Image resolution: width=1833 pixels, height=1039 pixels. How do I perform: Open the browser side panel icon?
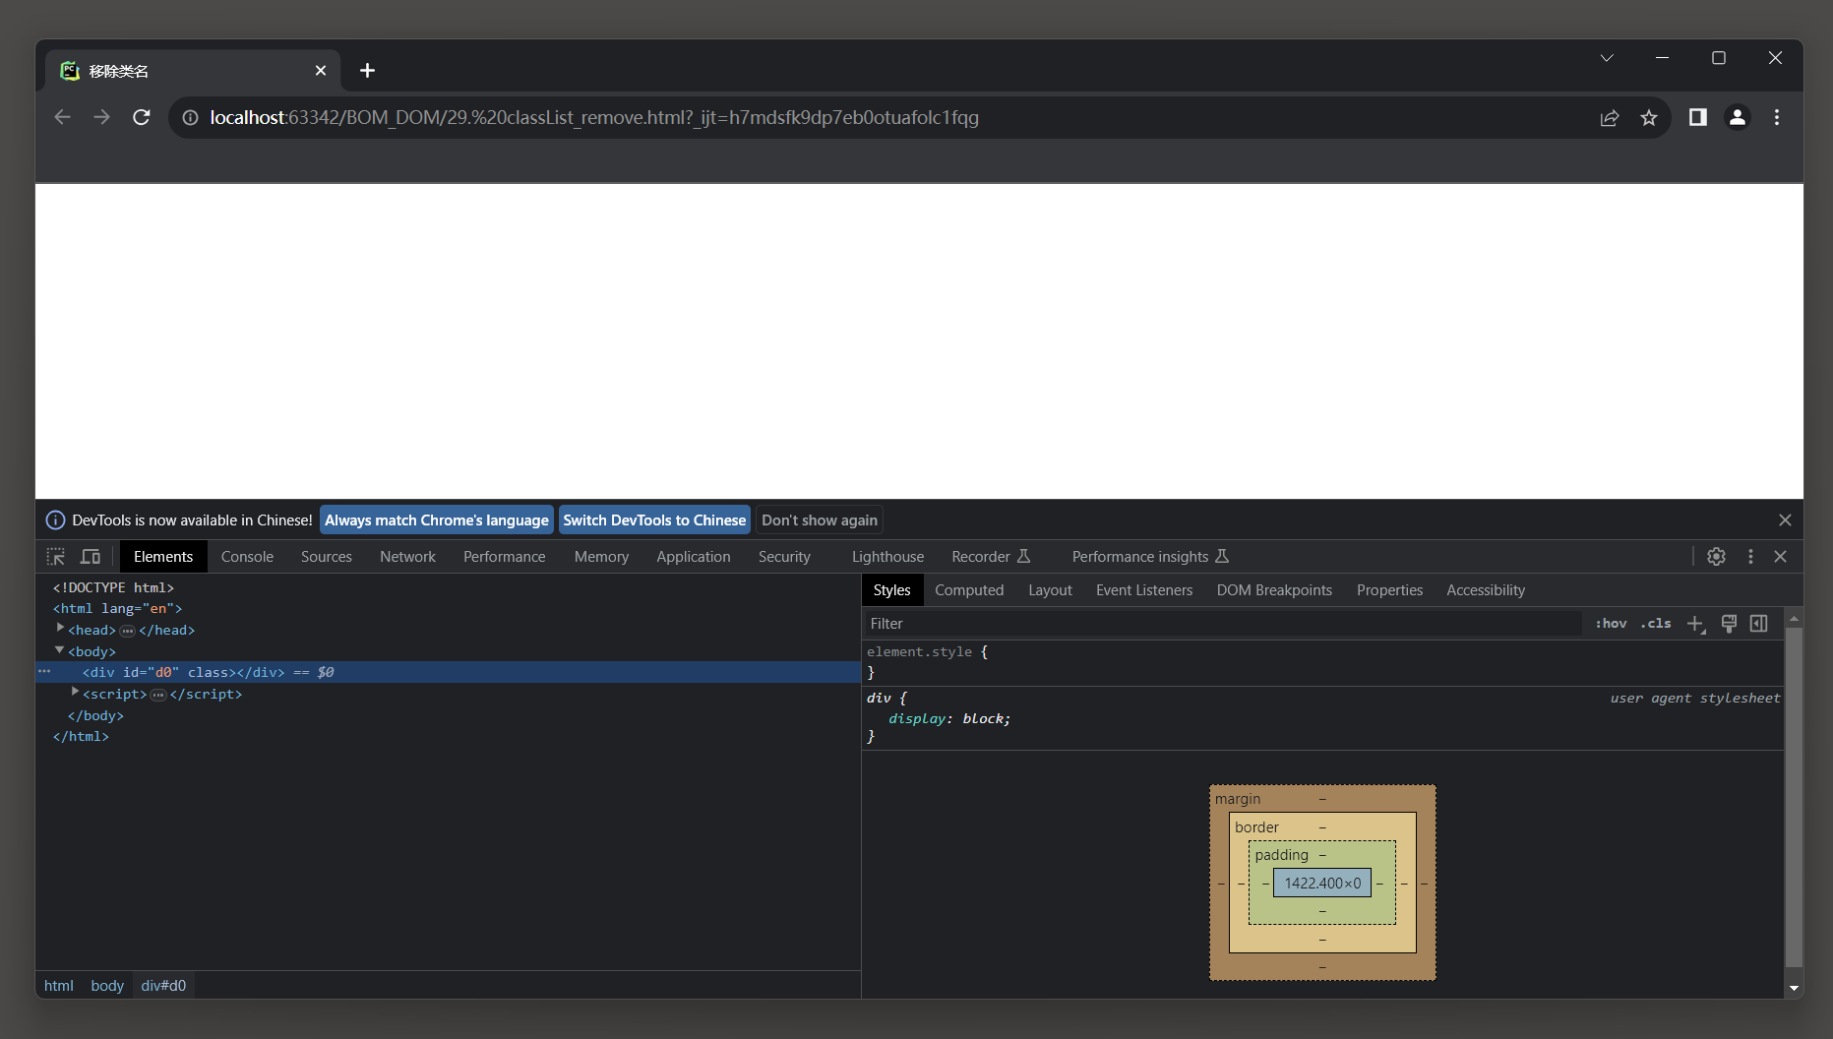click(1698, 117)
